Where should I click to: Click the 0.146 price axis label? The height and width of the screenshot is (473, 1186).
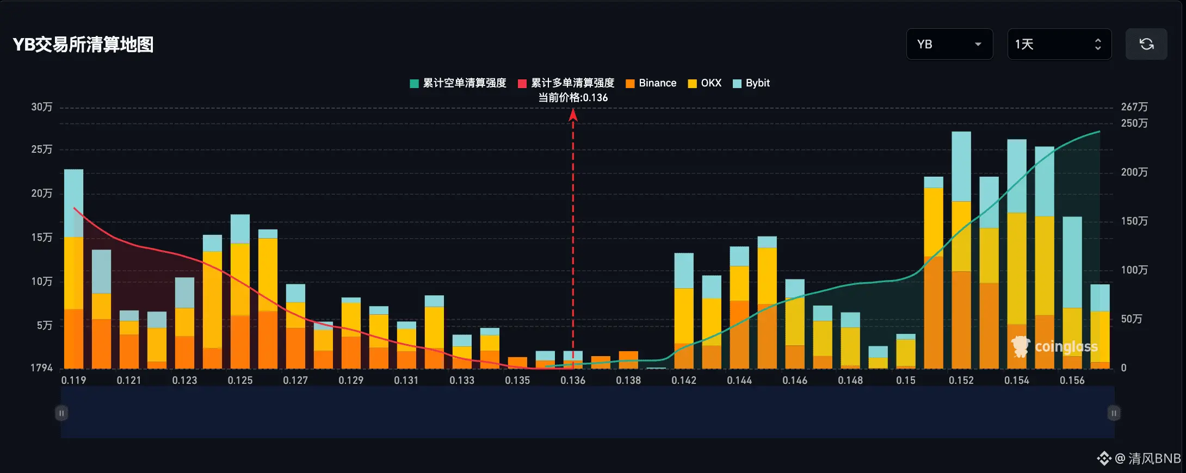pos(795,381)
